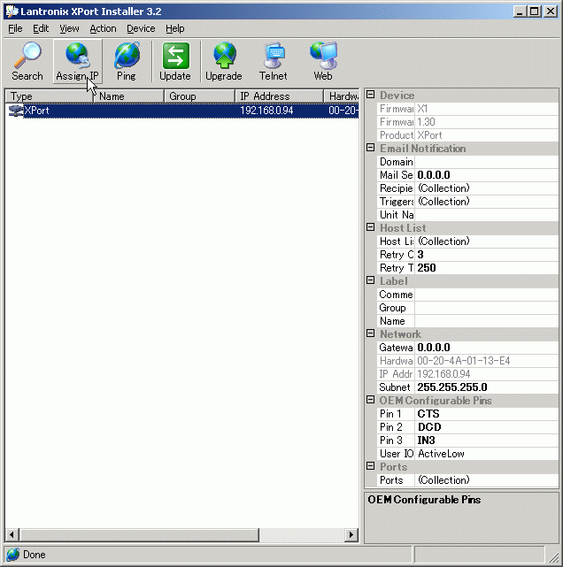Click the 192.168.0.94 cell in device list
The image size is (563, 567).
click(x=266, y=111)
